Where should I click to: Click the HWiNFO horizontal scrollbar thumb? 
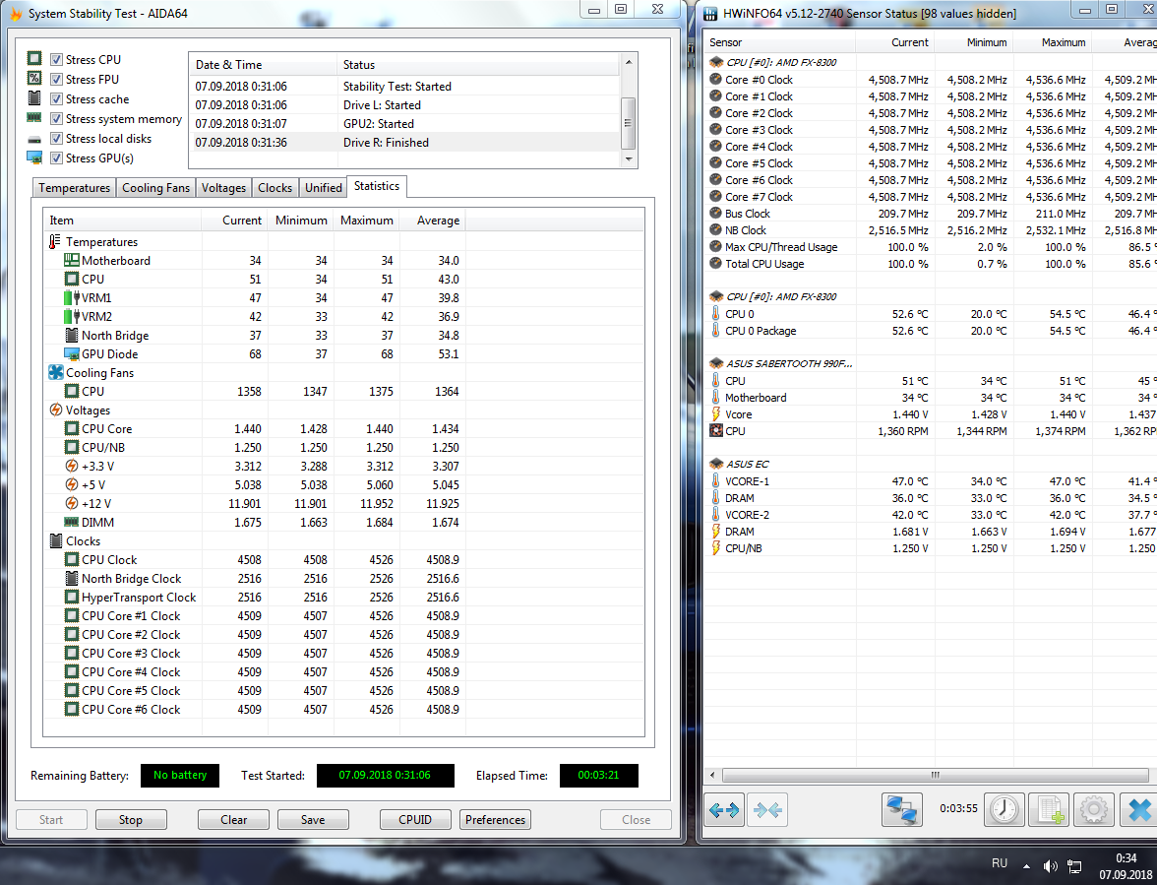coord(935,775)
